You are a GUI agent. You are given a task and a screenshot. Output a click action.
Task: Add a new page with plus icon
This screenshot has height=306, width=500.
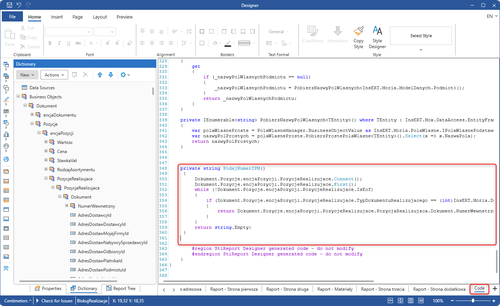pyautogui.click(x=495, y=289)
